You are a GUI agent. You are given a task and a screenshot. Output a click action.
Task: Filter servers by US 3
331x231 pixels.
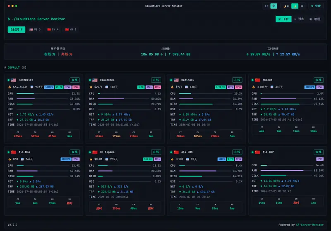point(35,29)
